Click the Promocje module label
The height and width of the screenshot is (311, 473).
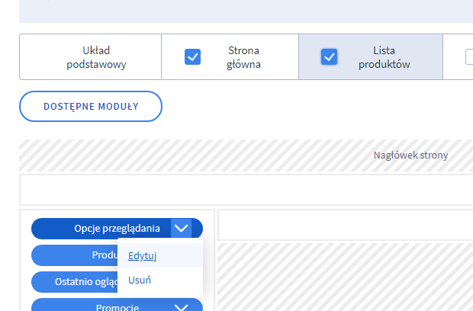point(117,307)
